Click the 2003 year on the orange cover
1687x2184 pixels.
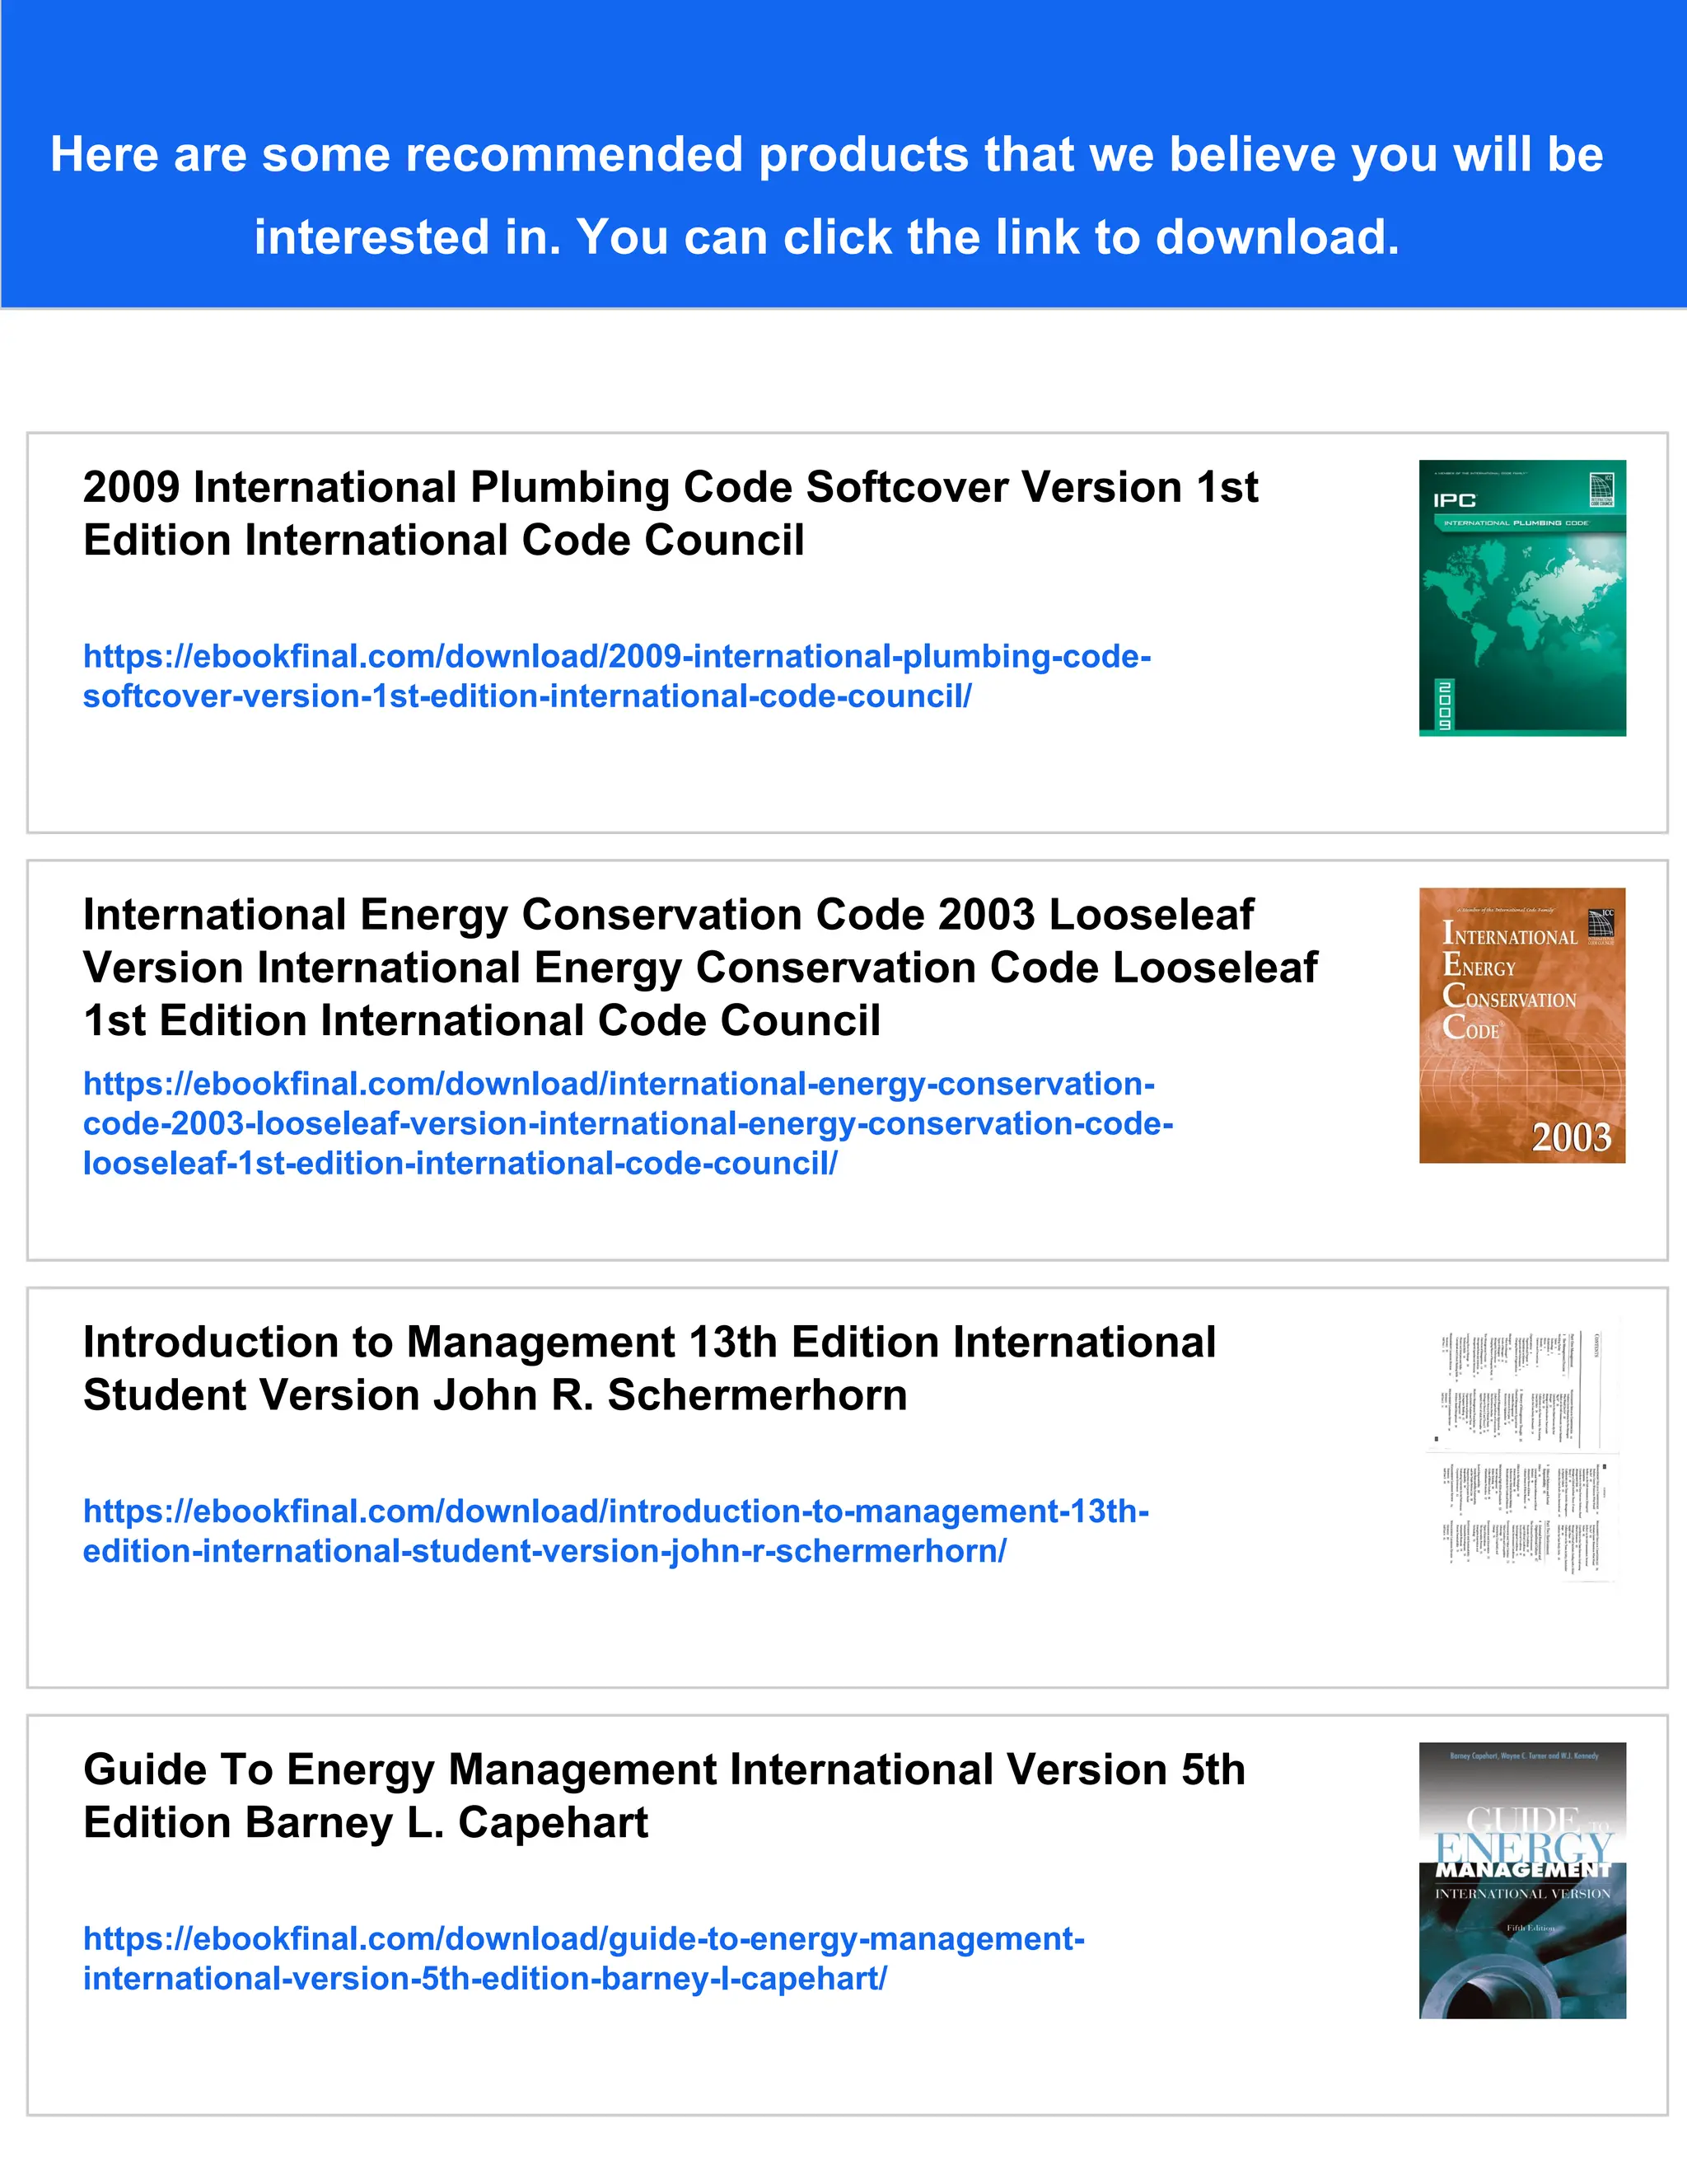[x=1571, y=1137]
